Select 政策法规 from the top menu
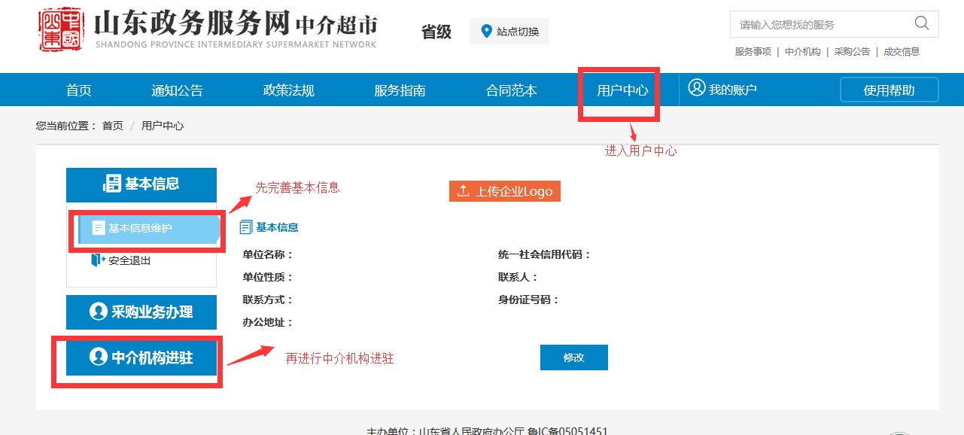964x435 pixels. tap(288, 90)
